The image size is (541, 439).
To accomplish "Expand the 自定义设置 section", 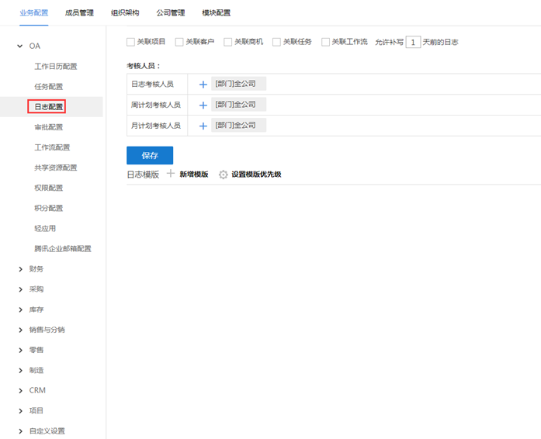I will (20, 431).
